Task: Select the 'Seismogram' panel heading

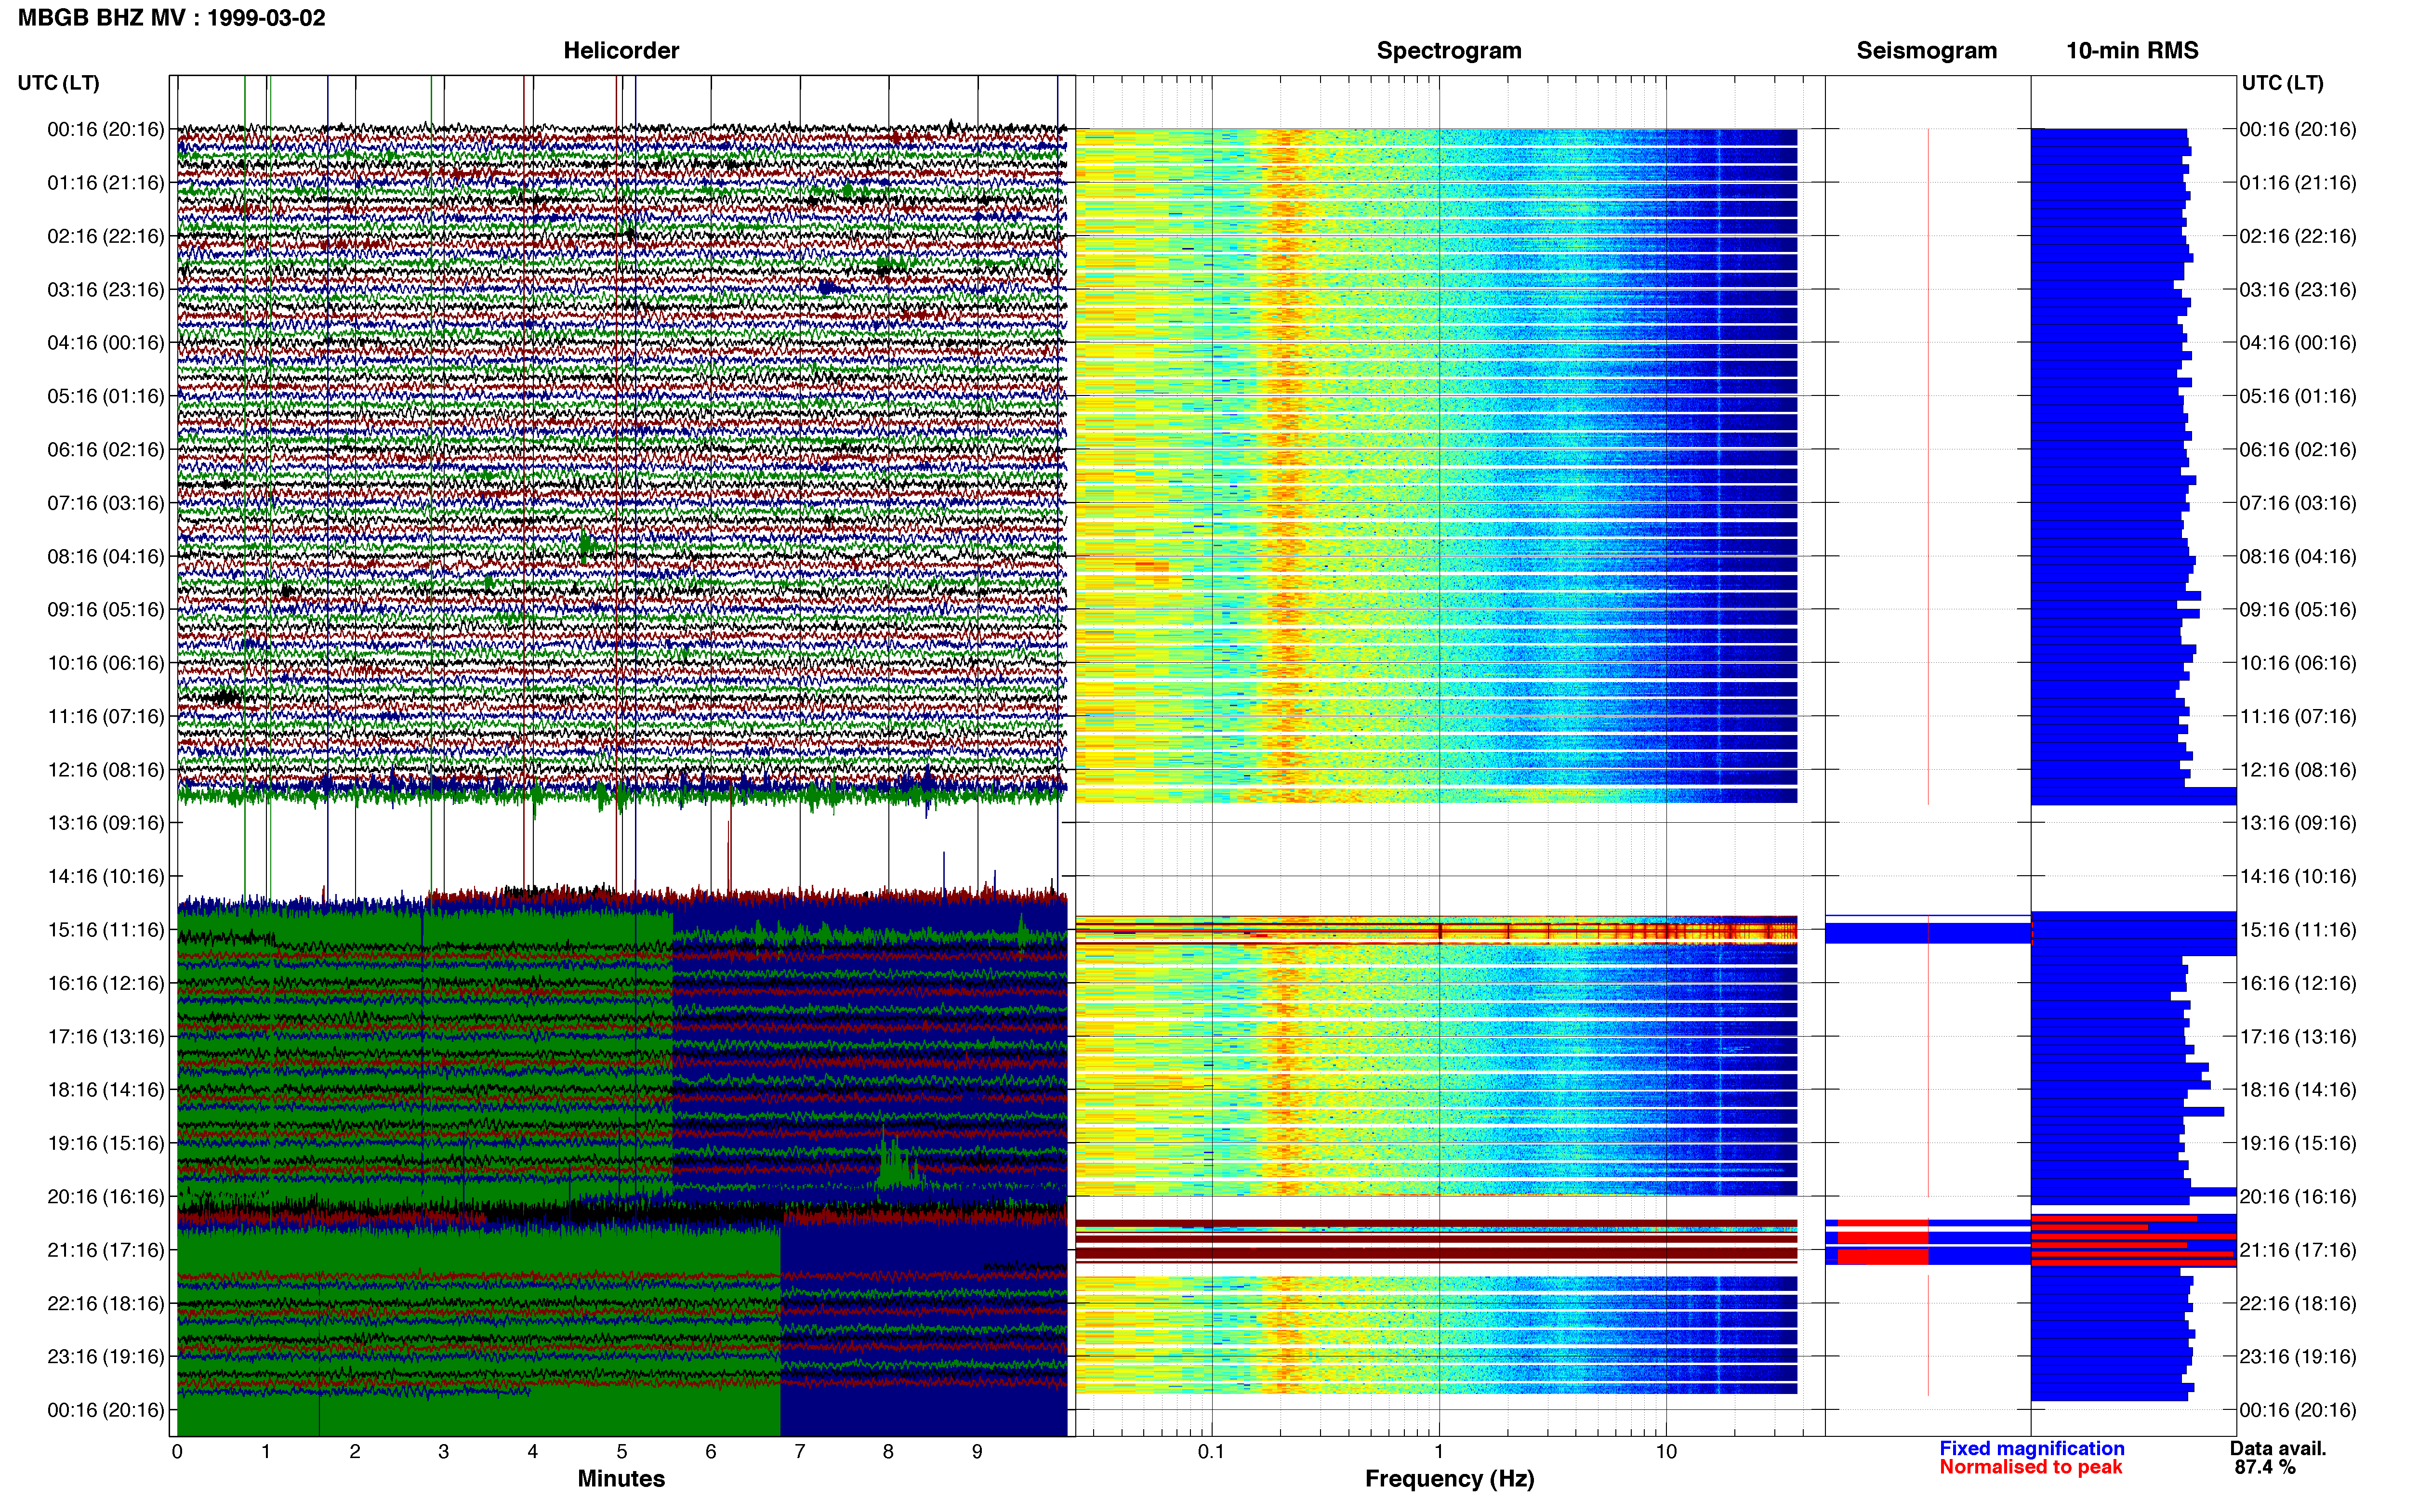Action: point(1926,50)
